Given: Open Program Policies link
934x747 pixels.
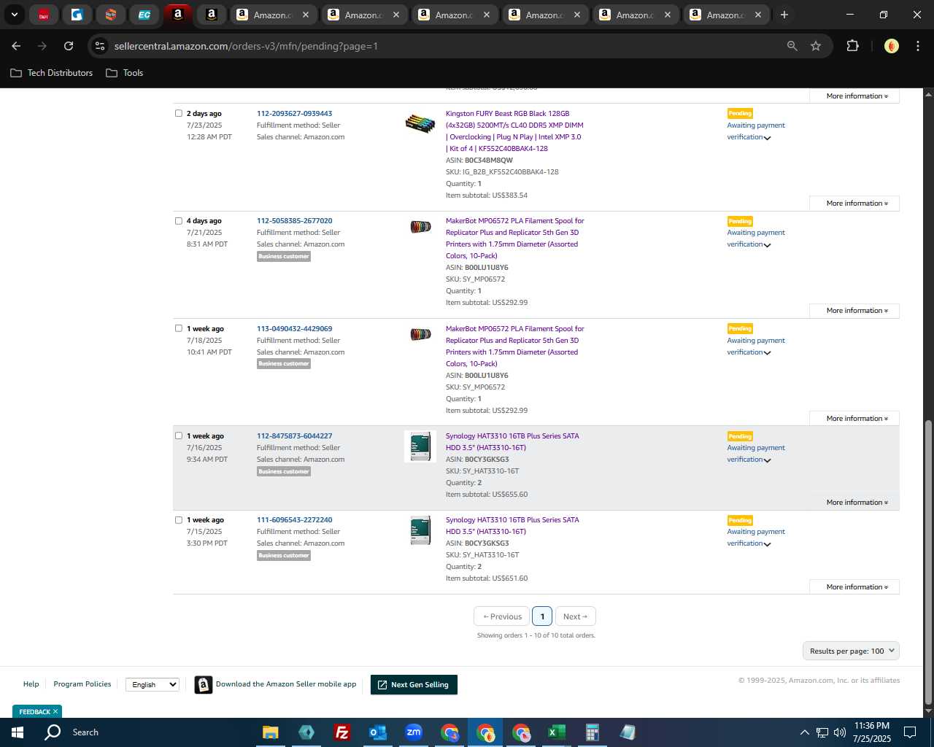Looking at the screenshot, I should tap(82, 684).
